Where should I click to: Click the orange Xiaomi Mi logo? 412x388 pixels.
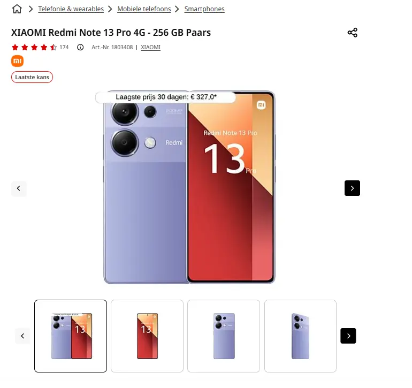(17, 61)
